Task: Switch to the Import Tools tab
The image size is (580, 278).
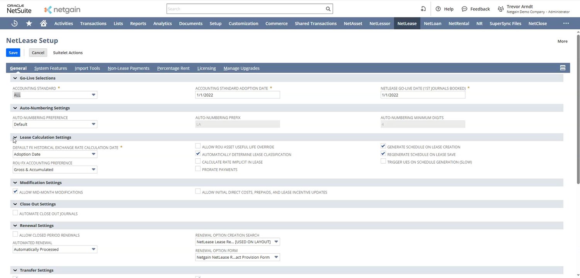Action: [87, 68]
